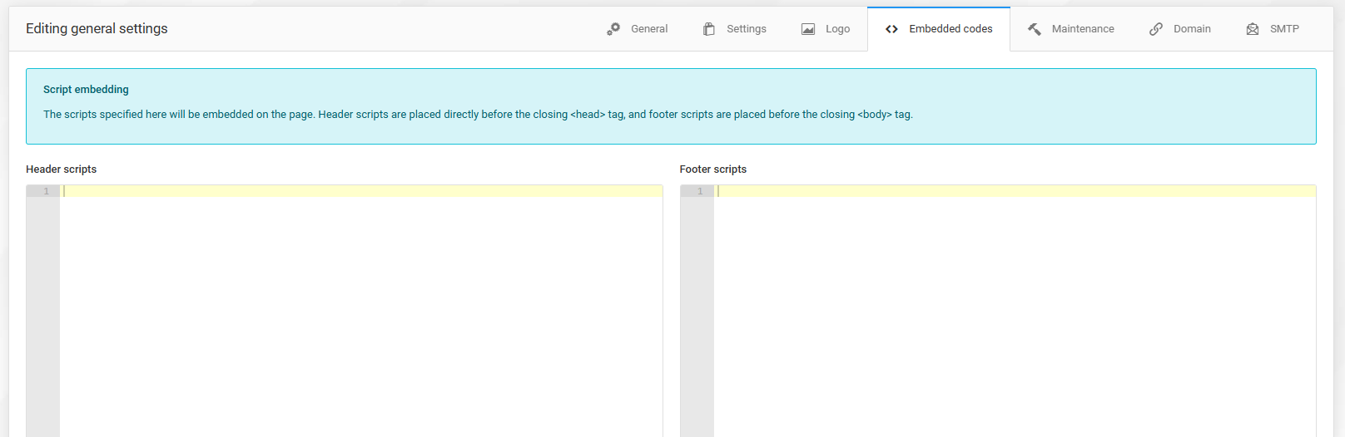
Task: Click the gears icon beside General
Action: pyautogui.click(x=613, y=29)
